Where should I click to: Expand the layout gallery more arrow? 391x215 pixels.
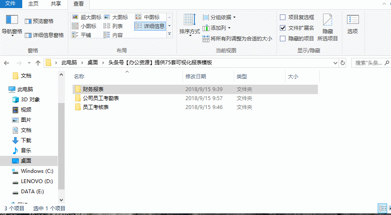click(x=170, y=34)
